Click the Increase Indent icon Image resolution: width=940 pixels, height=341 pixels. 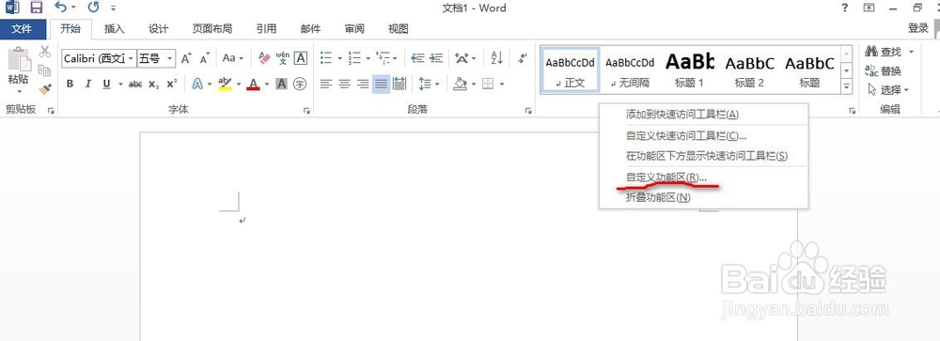click(436, 58)
